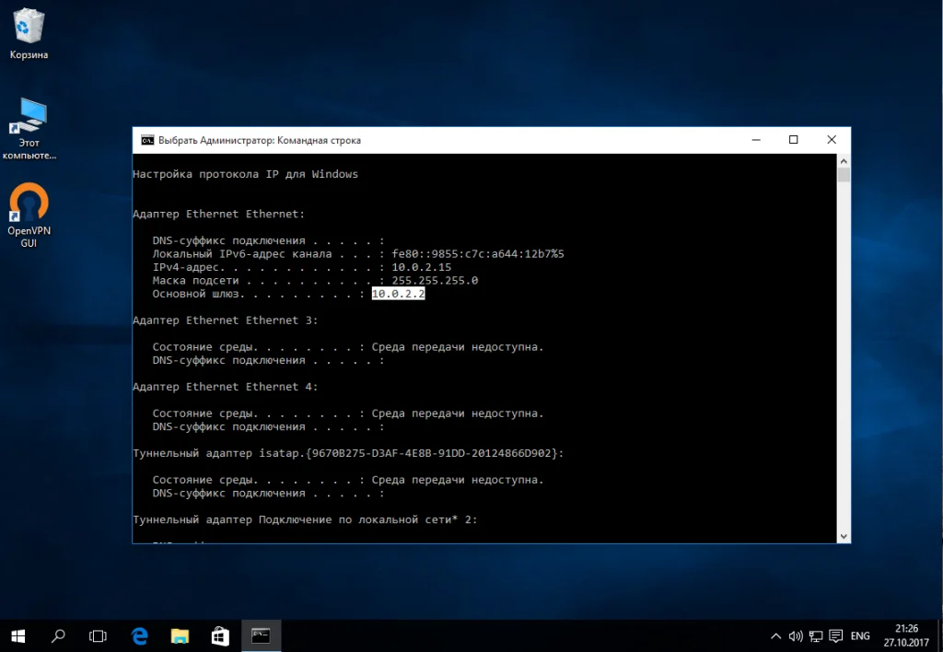The height and width of the screenshot is (652, 943).
Task: Open Task View from the taskbar
Action: tap(98, 635)
